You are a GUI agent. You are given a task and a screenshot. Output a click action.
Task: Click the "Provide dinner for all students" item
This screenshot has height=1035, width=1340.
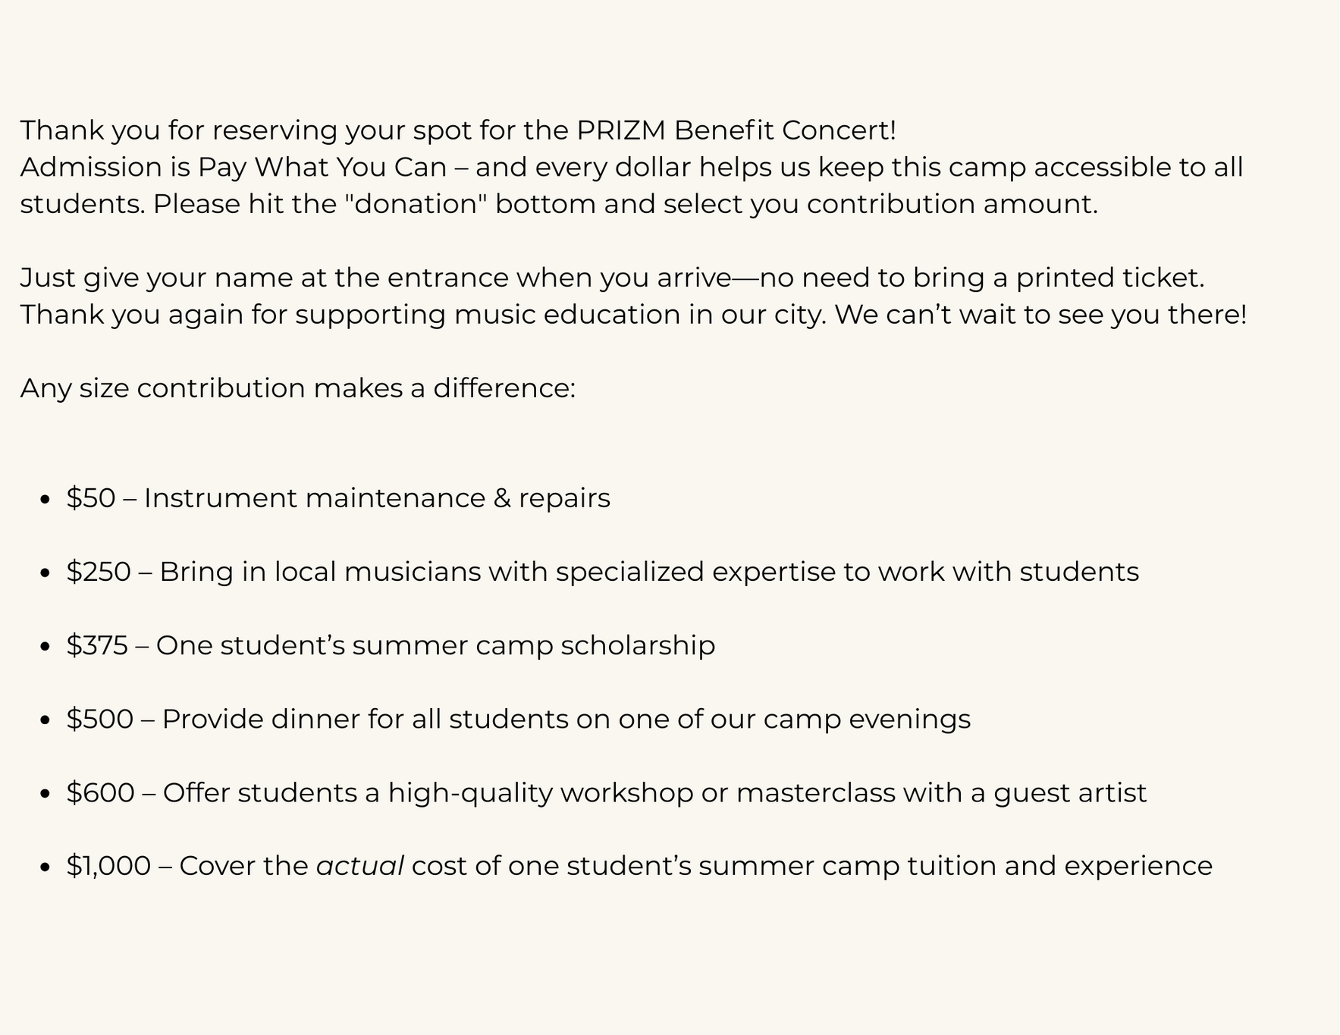coord(566,719)
